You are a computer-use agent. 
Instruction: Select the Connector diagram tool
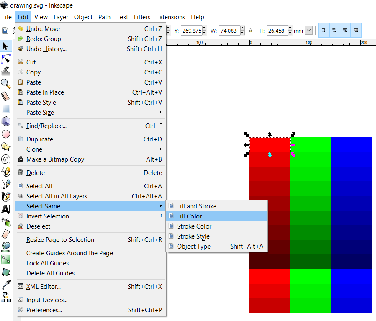(6, 297)
